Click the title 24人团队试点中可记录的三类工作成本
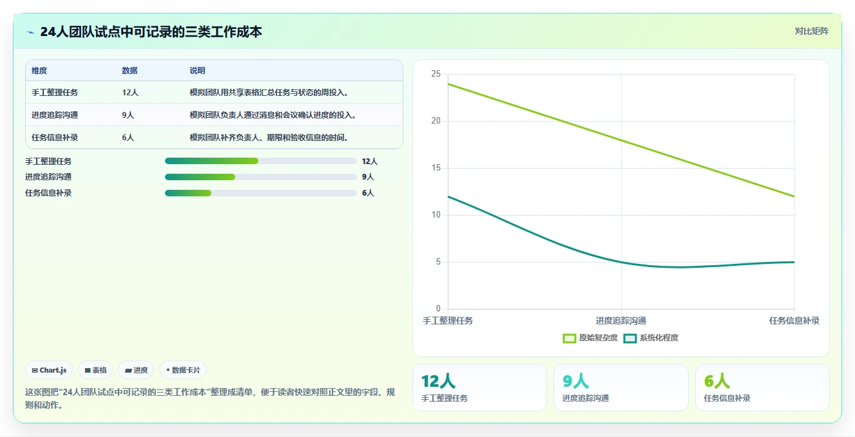855x437 pixels. point(151,32)
